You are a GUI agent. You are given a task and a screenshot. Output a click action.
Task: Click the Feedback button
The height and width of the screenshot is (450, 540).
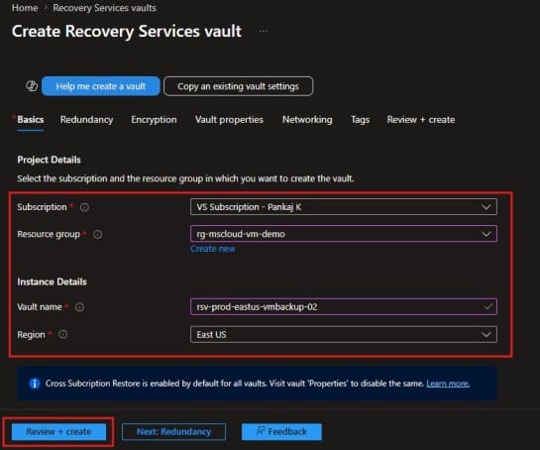(x=281, y=432)
